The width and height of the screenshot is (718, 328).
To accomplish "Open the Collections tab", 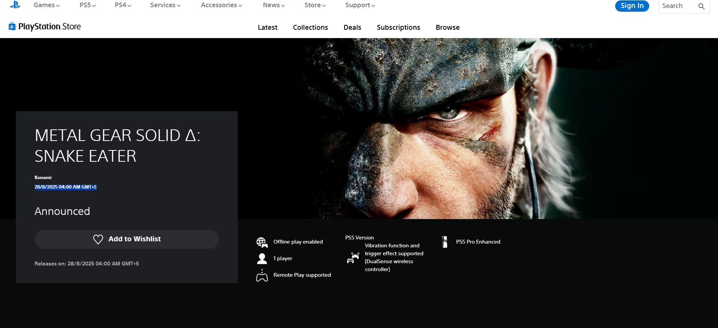I will [310, 28].
